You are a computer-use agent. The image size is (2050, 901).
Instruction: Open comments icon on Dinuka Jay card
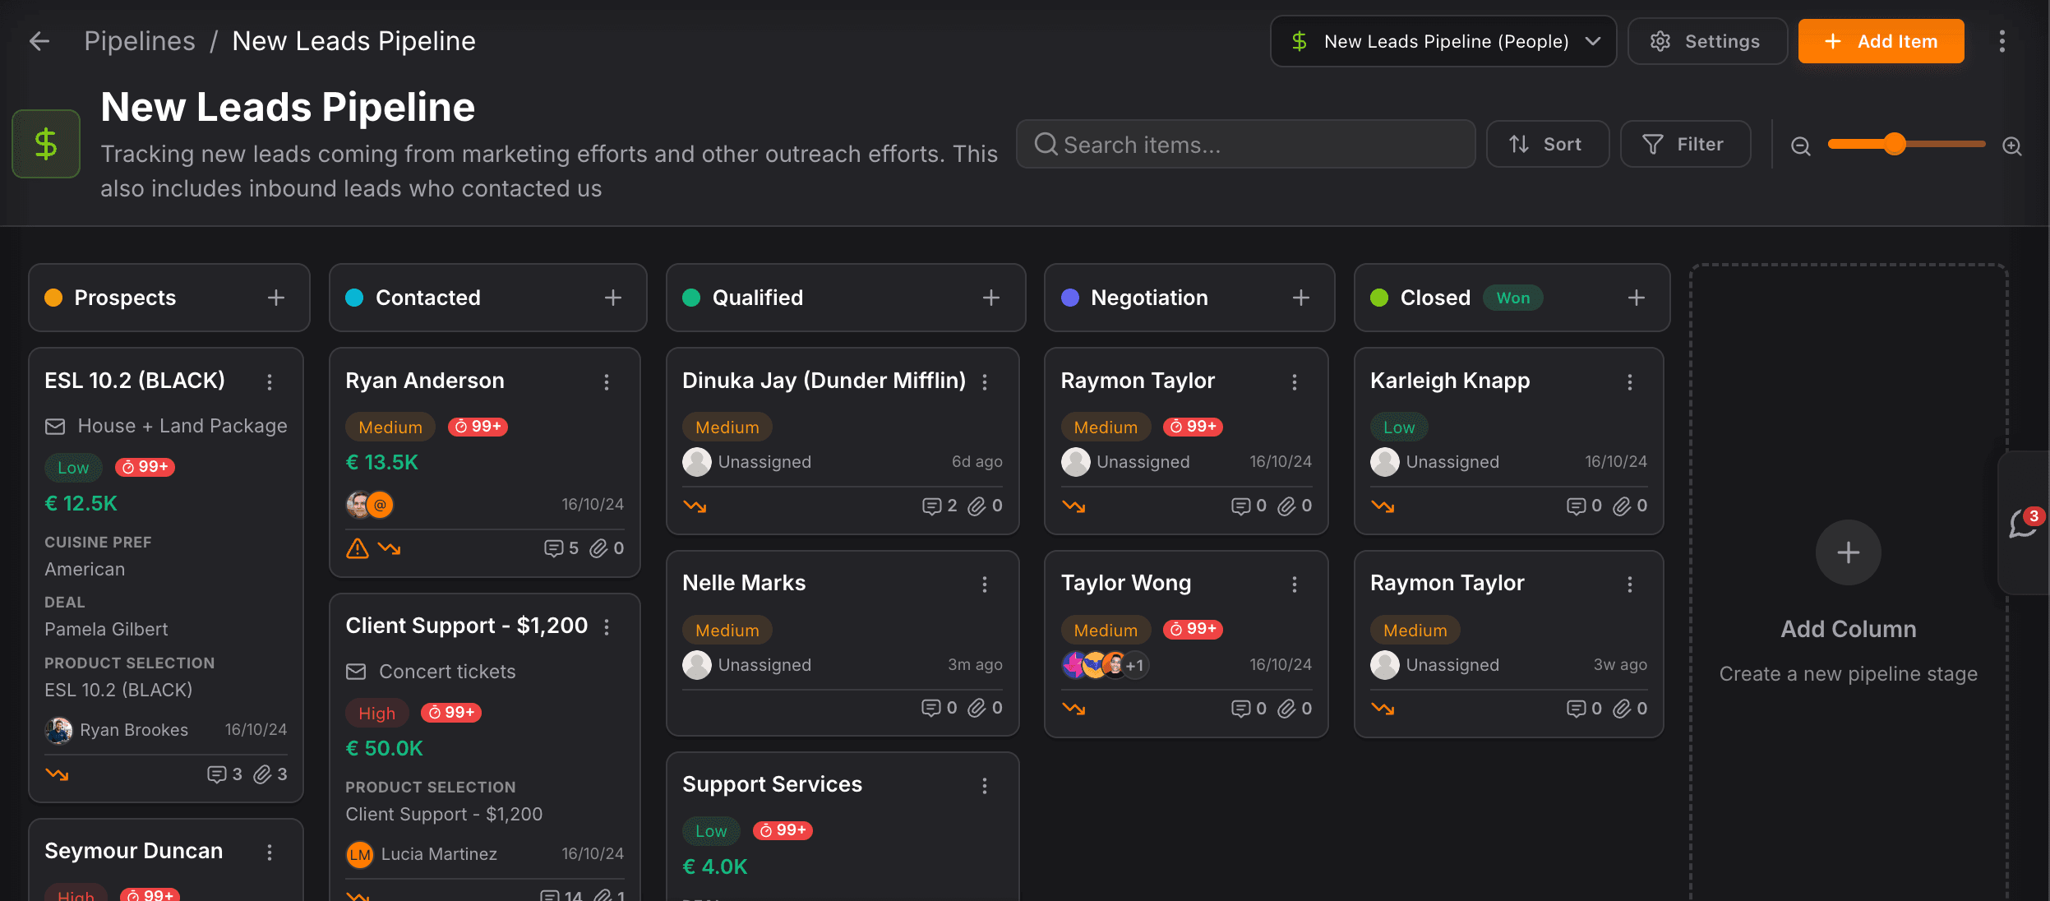click(930, 506)
